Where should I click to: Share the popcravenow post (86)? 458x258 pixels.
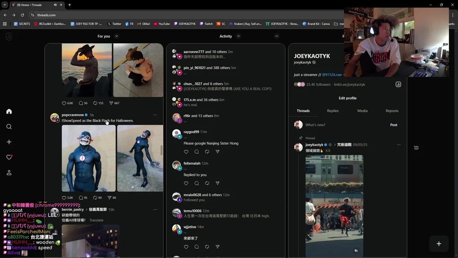109,198
